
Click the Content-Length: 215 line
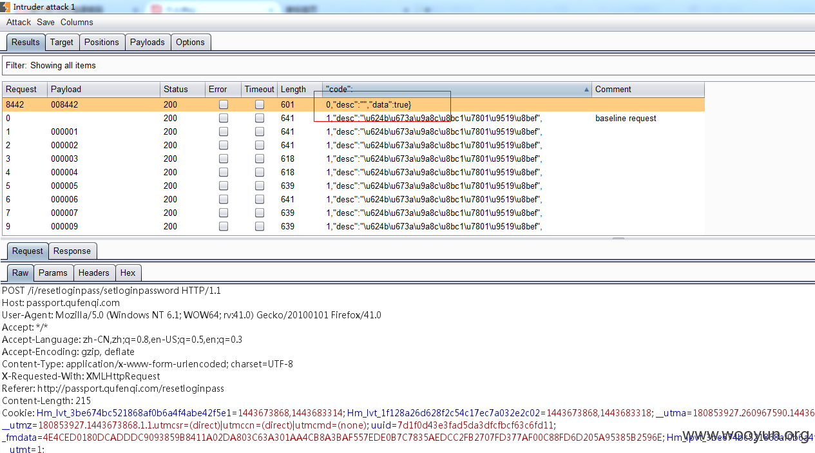[46, 401]
